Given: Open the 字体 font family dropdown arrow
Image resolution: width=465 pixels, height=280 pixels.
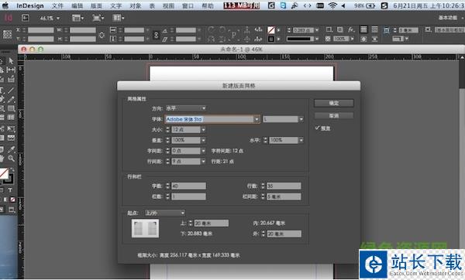Looking at the screenshot, I should click(x=257, y=119).
